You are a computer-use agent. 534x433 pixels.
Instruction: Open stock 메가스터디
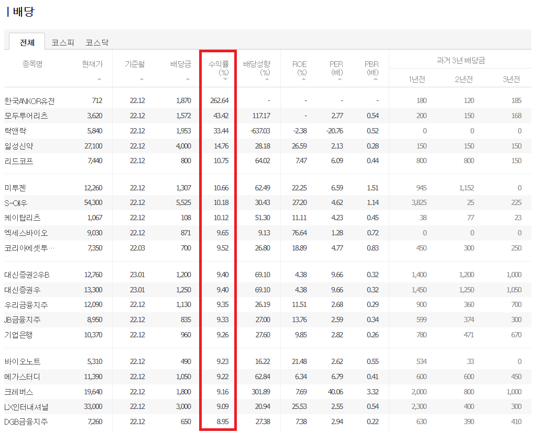click(x=23, y=377)
